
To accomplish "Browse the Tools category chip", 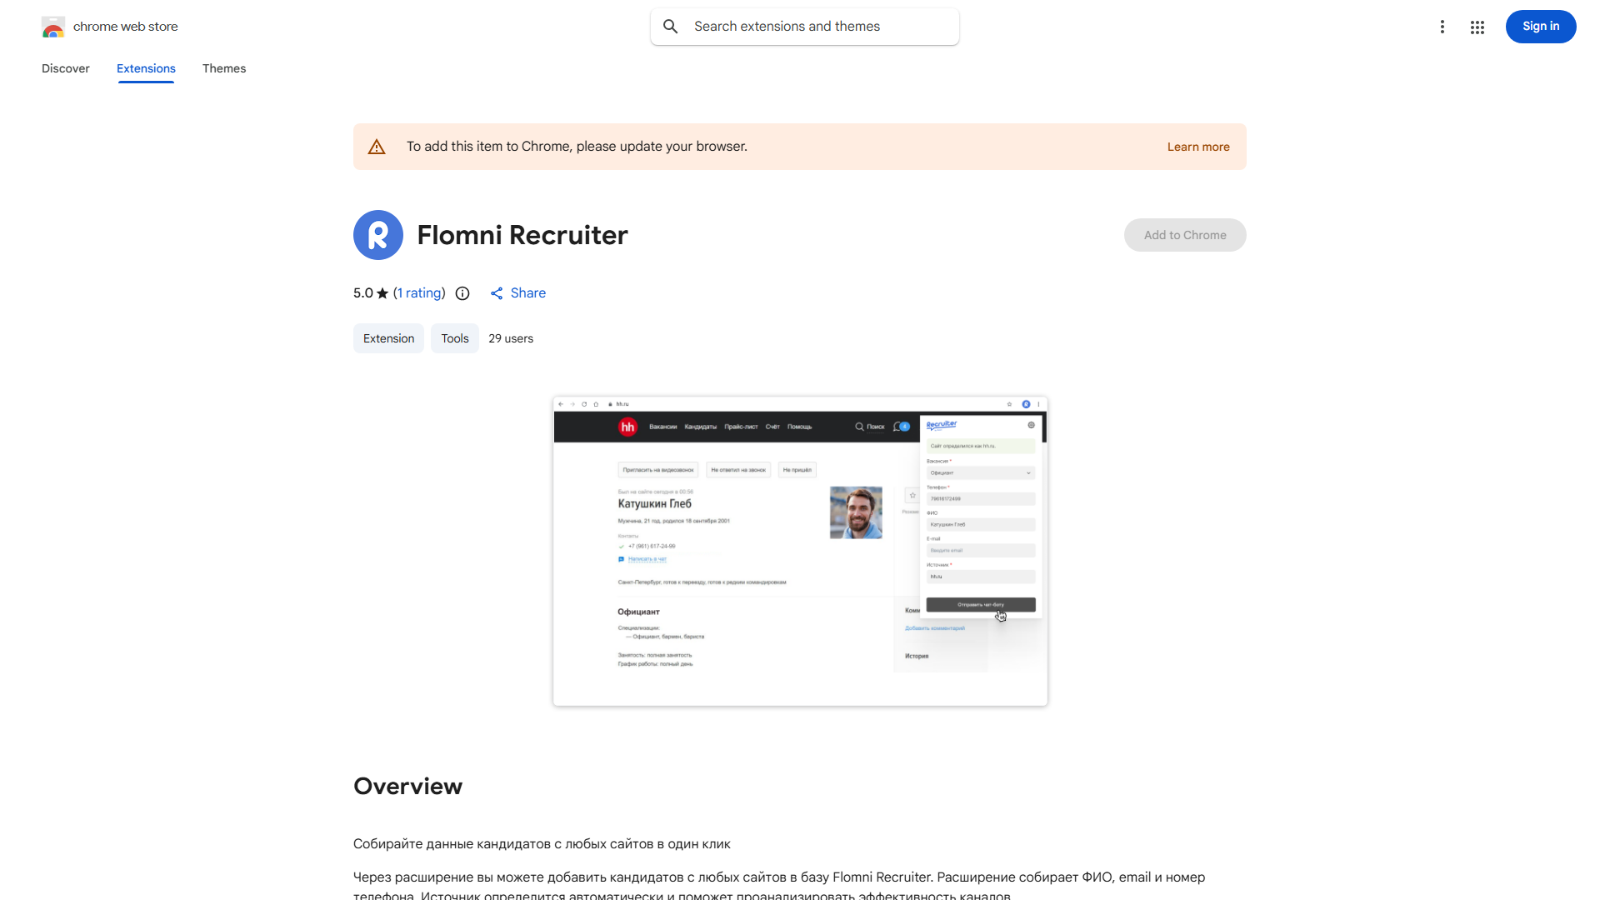I will click(x=454, y=338).
